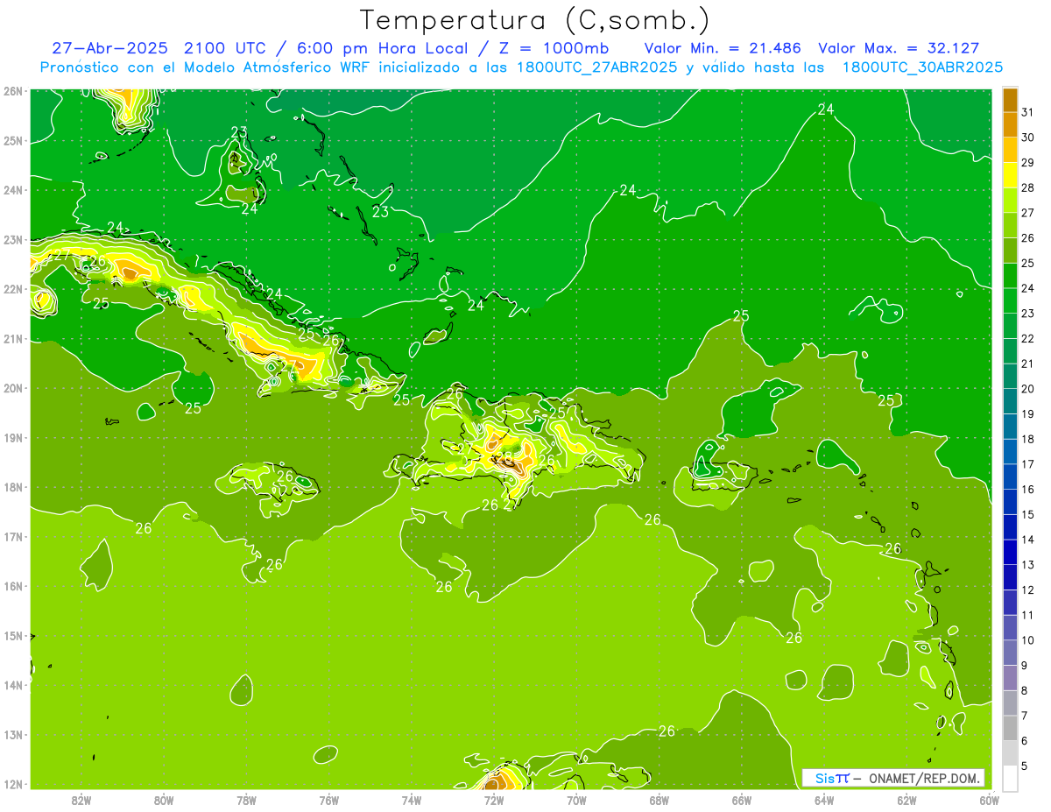Click the '60W' longitude axis label
Screen dimensions: 1051x812
click(x=990, y=800)
